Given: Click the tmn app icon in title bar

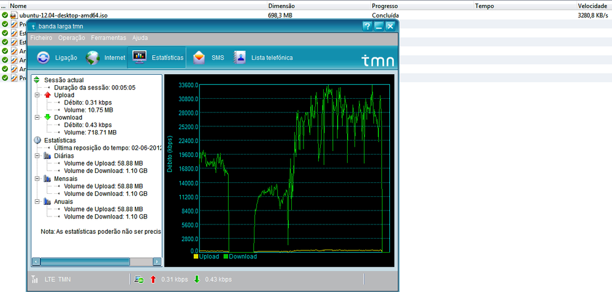Looking at the screenshot, I should [x=33, y=26].
